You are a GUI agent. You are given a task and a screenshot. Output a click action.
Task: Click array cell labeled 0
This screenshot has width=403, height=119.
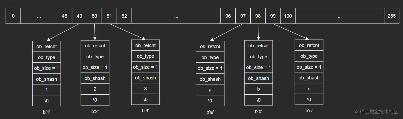(13, 16)
